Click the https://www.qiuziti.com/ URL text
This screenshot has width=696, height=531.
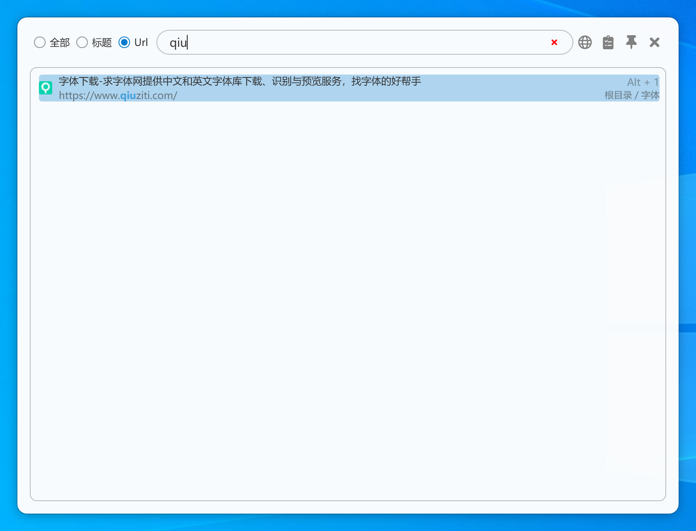(118, 96)
